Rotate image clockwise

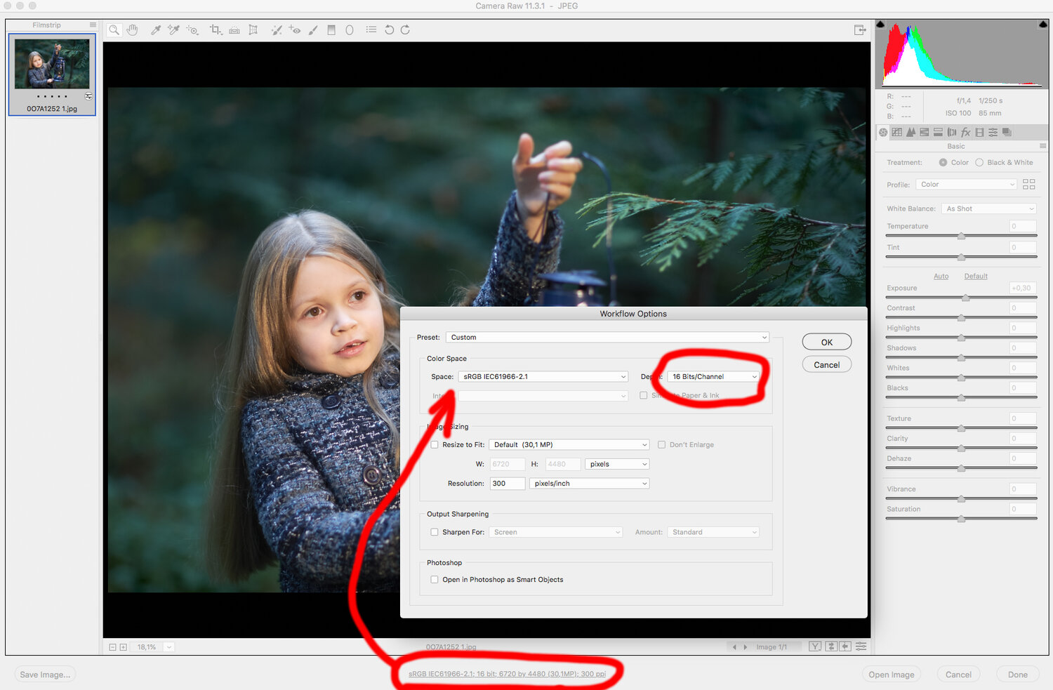click(x=405, y=30)
